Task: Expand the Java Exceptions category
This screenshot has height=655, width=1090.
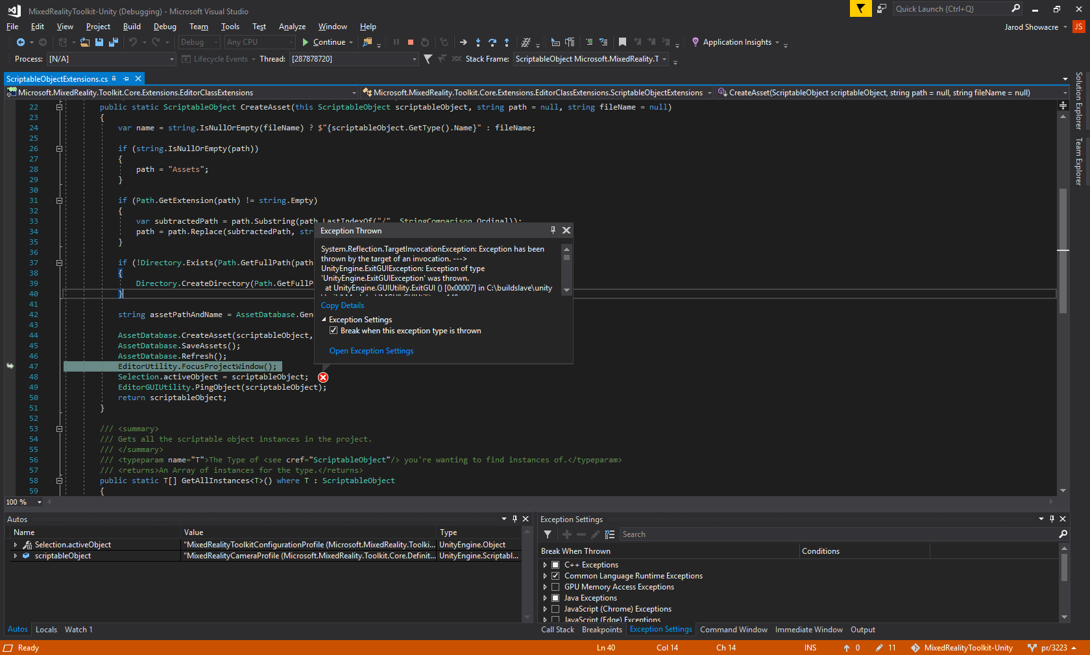Action: click(x=545, y=598)
